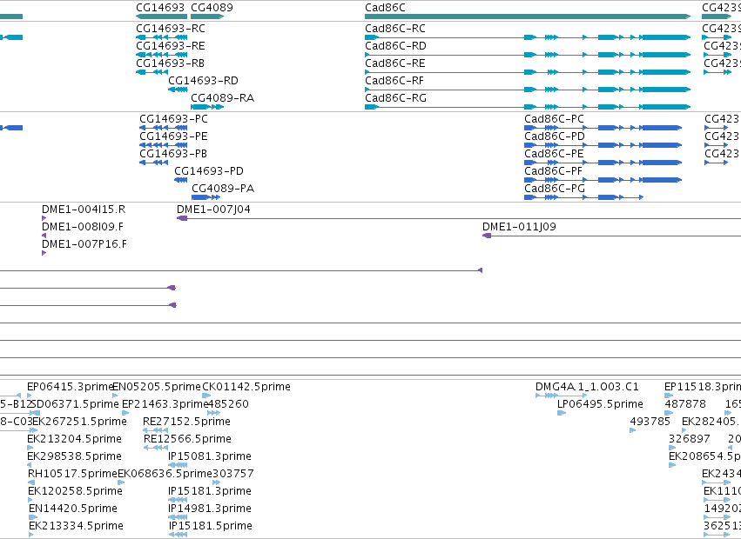Select clone DME1-011J09 label
This screenshot has width=741, height=539.
pyautogui.click(x=519, y=227)
